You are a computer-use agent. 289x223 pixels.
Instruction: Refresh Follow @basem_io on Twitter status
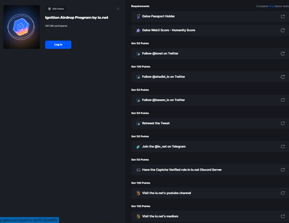(282, 100)
